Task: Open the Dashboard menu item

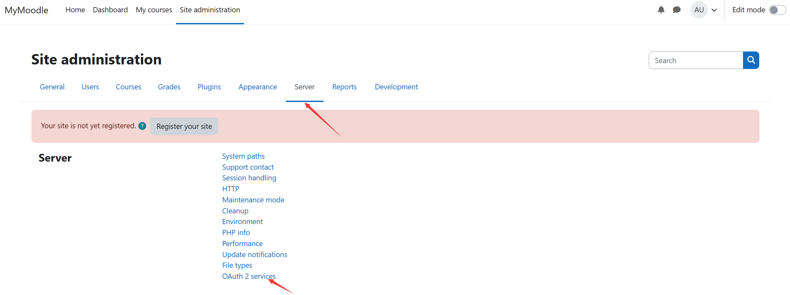Action: (110, 10)
